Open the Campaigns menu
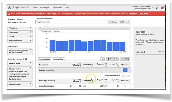This screenshot has height=102, width=172. point(44,7)
